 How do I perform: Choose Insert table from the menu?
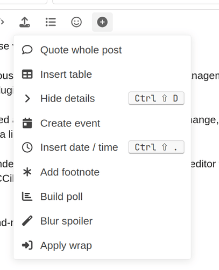tap(102, 74)
